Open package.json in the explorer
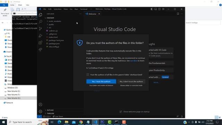The height and width of the screenshot is (125, 222). coord(54,43)
